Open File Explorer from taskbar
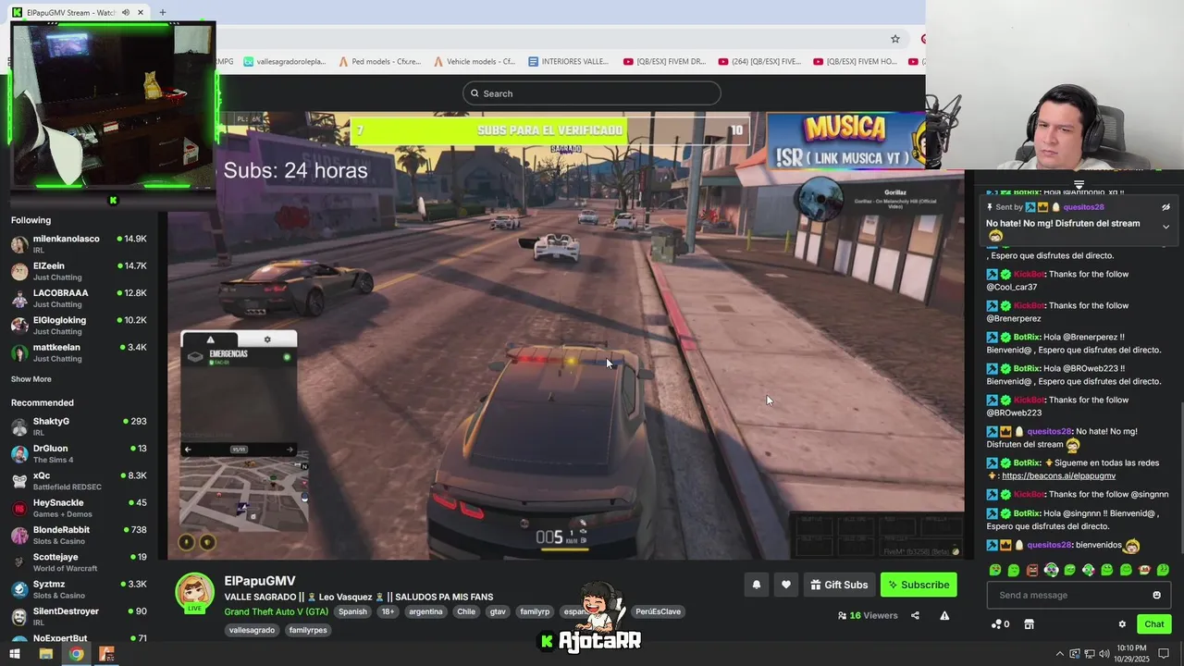Viewport: 1184px width, 666px height. pyautogui.click(x=45, y=654)
